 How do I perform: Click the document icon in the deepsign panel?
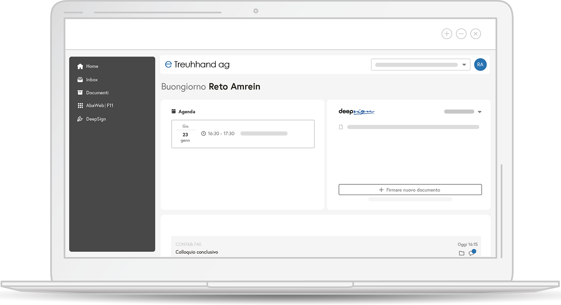(341, 127)
